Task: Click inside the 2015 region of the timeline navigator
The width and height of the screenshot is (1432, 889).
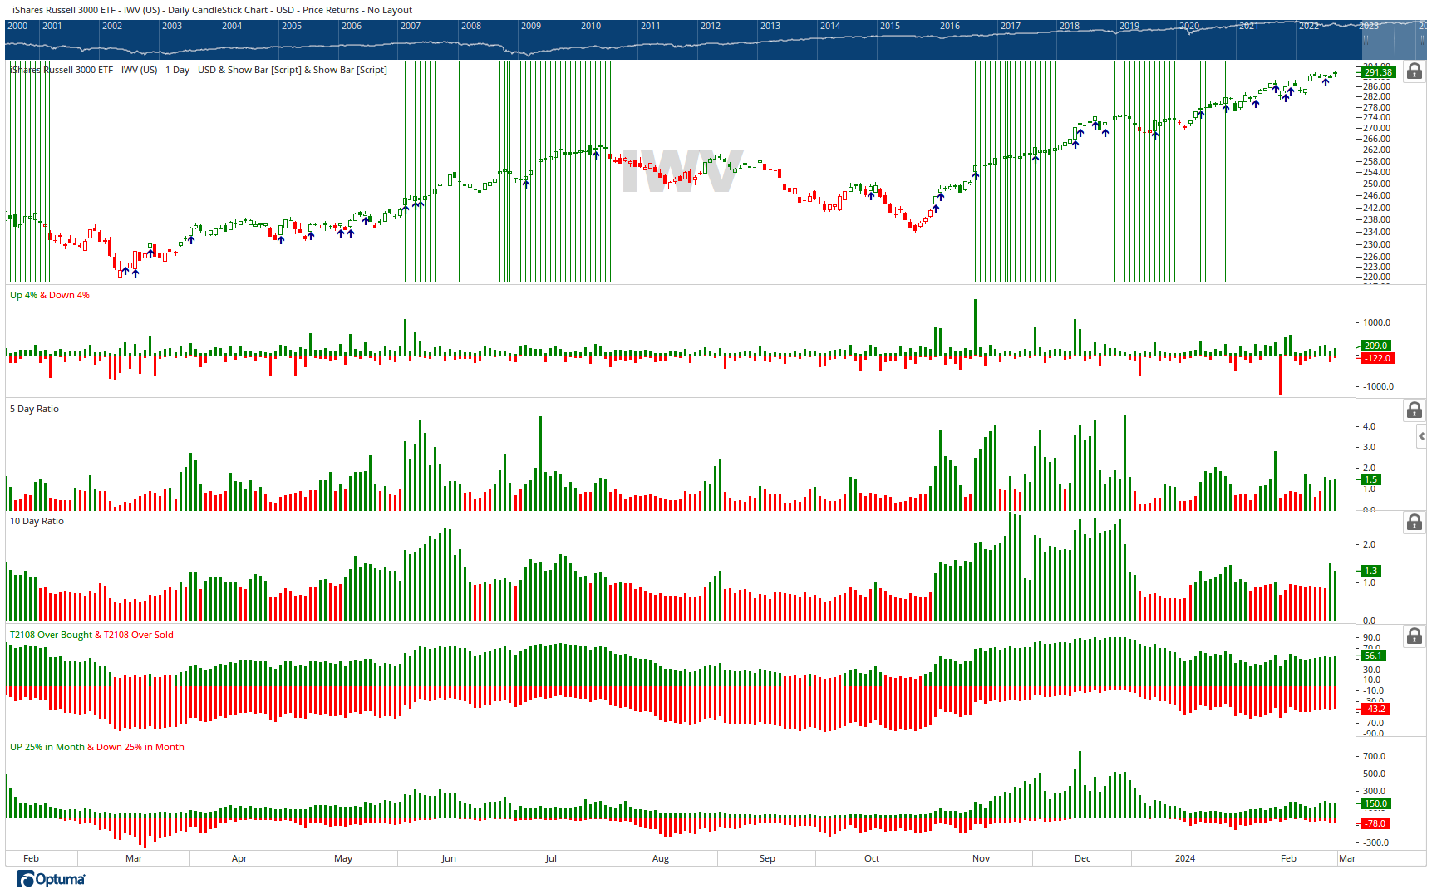Action: [x=906, y=40]
